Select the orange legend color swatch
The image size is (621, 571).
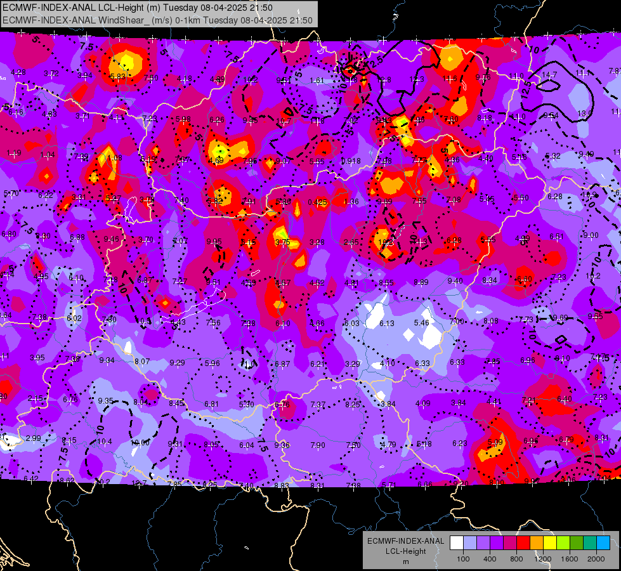537,543
